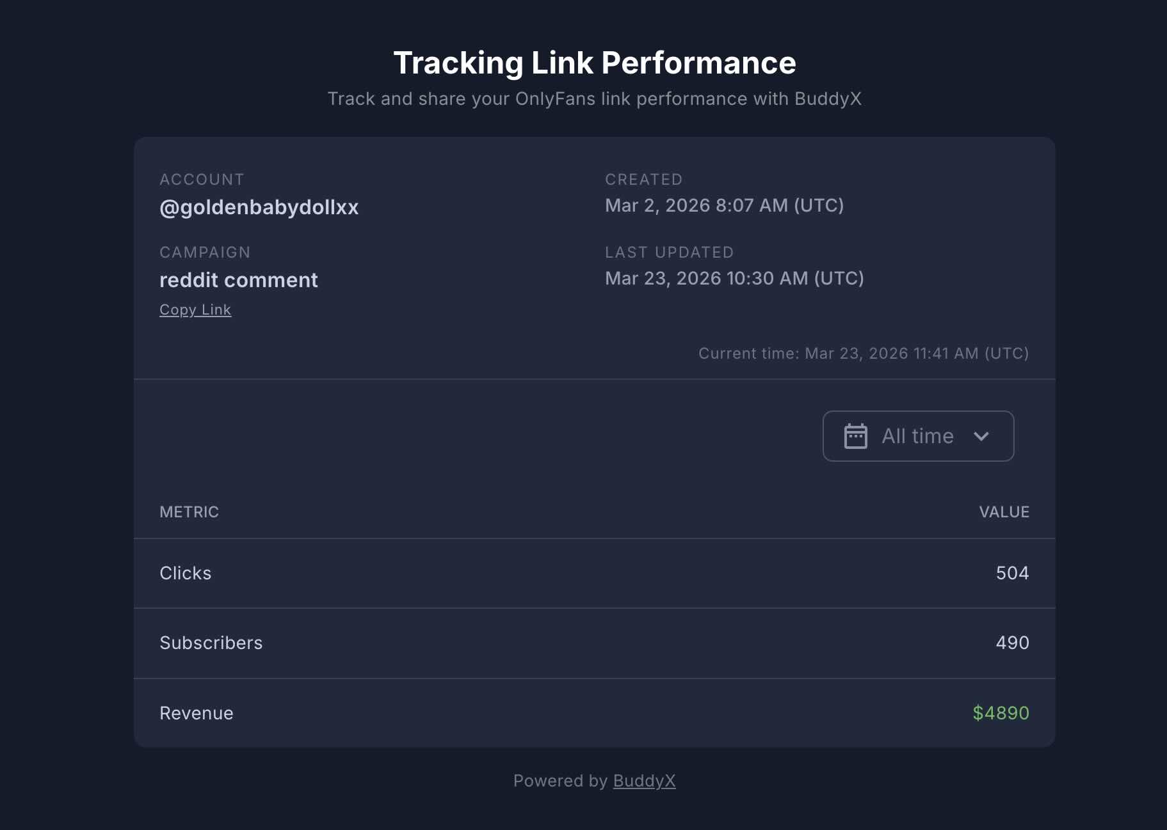Click the green $4890 revenue value
Image resolution: width=1167 pixels, height=830 pixels.
pyautogui.click(x=1001, y=713)
